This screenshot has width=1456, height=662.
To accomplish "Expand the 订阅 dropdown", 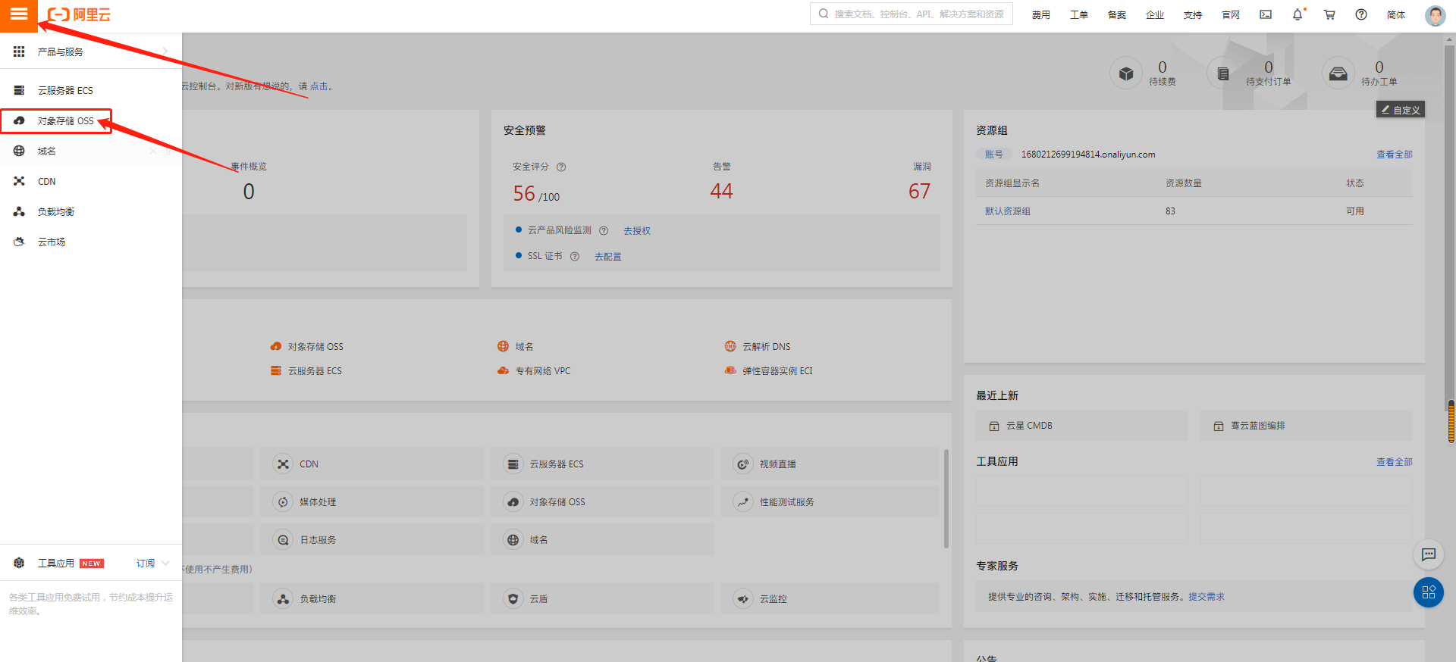I will coord(152,563).
